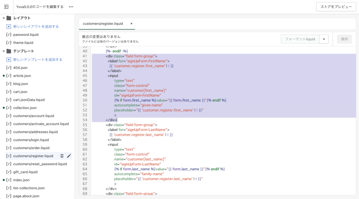This screenshot has width=359, height=199.
Task: Click the add-template dashed plus icon
Action: (9, 60)
